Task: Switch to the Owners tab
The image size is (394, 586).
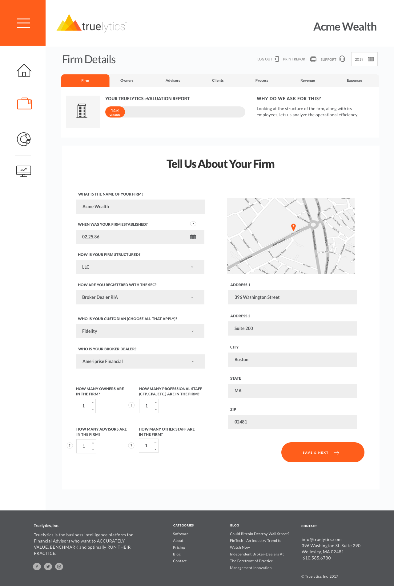Action: [x=127, y=80]
